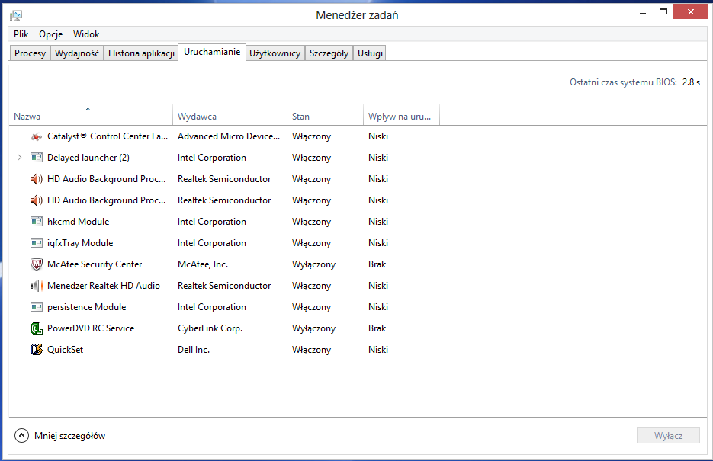Click the Wyłącz button
Image resolution: width=713 pixels, height=461 pixels.
pos(668,436)
